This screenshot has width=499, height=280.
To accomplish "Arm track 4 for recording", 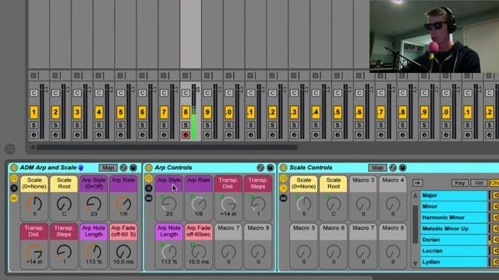I will pyautogui.click(x=99, y=135).
